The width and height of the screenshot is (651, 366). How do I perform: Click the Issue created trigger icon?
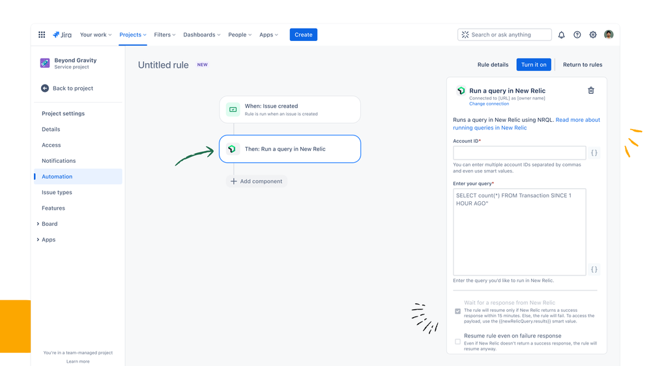[233, 109]
